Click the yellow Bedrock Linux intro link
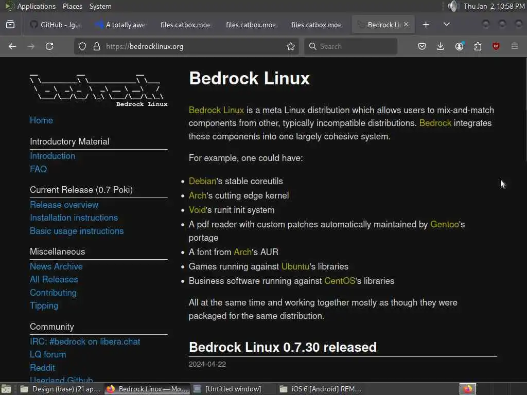Screen dimensions: 527x395 [216, 110]
